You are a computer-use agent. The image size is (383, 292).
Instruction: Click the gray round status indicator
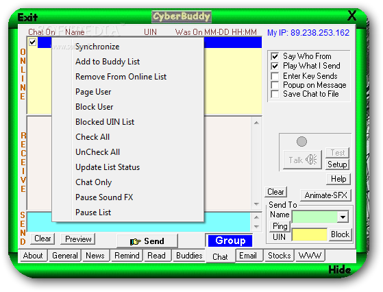301,141
